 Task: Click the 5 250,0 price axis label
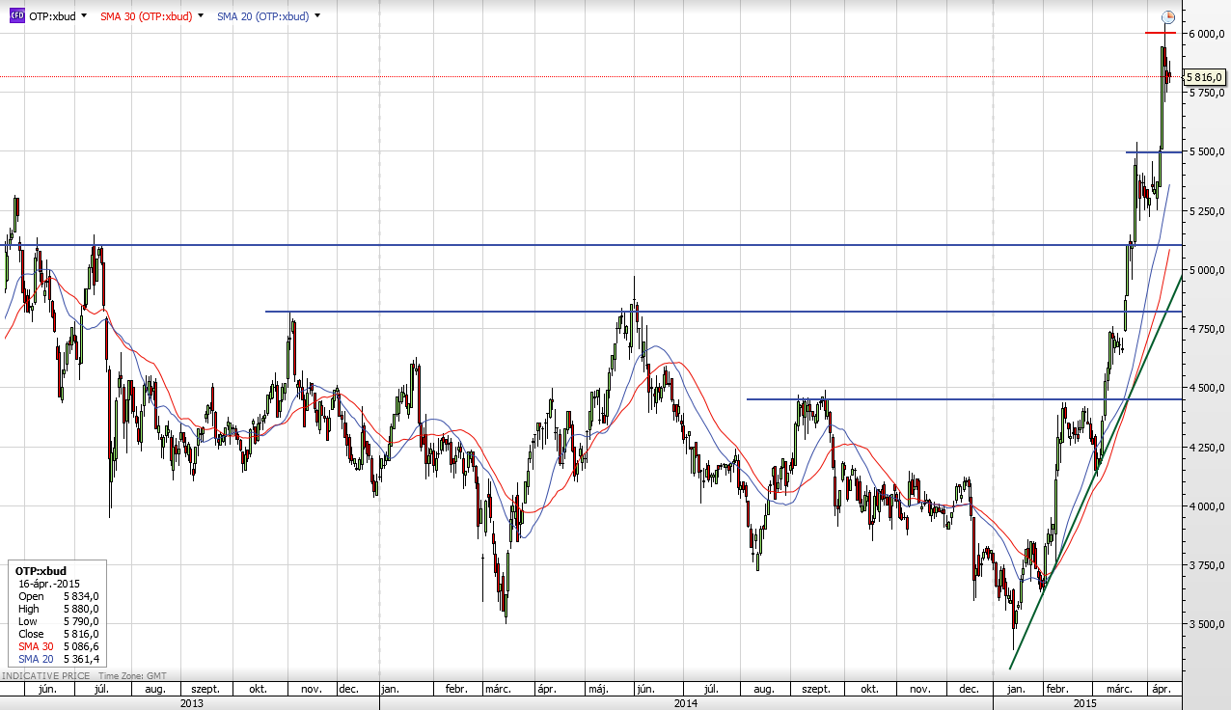tap(1206, 210)
